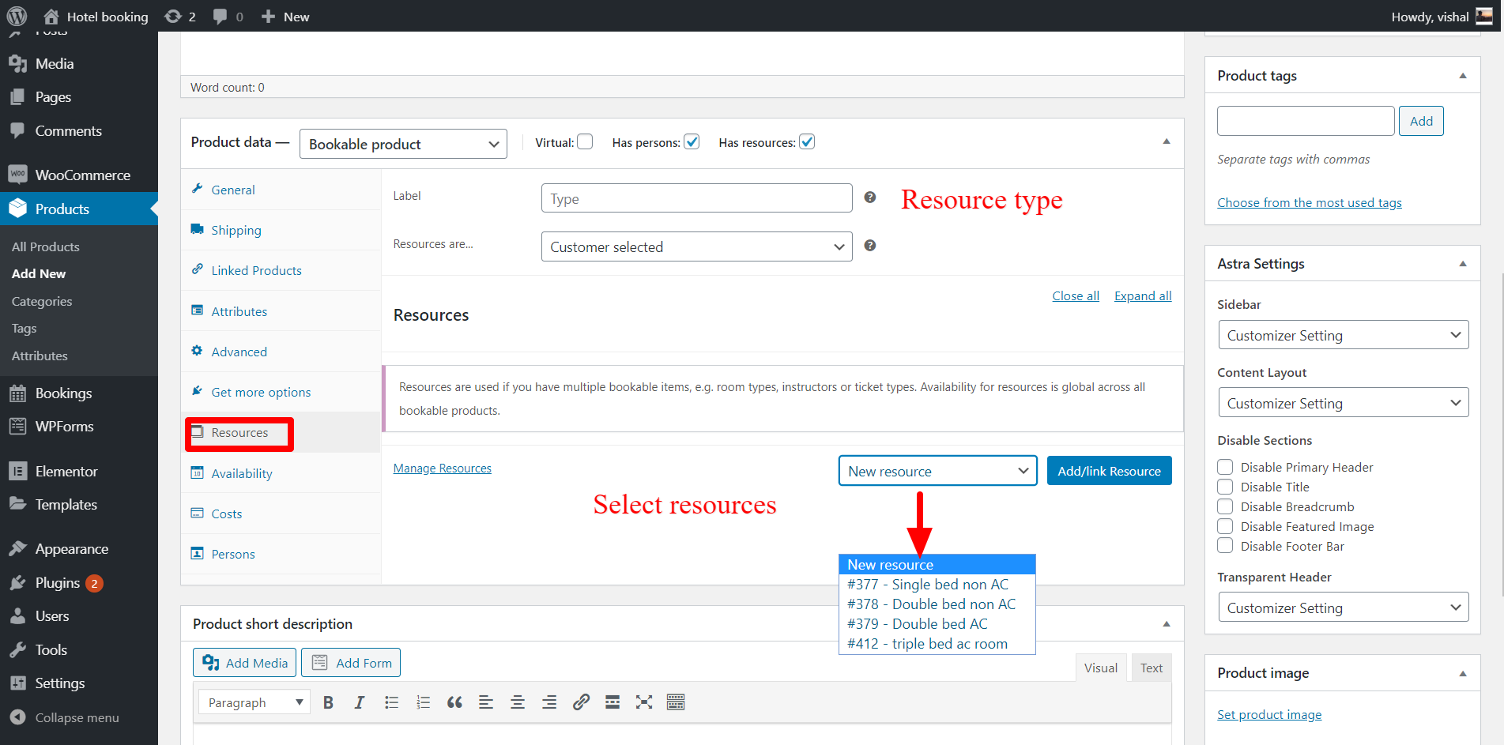
Task: Click in the resource Label Type field
Action: [696, 198]
